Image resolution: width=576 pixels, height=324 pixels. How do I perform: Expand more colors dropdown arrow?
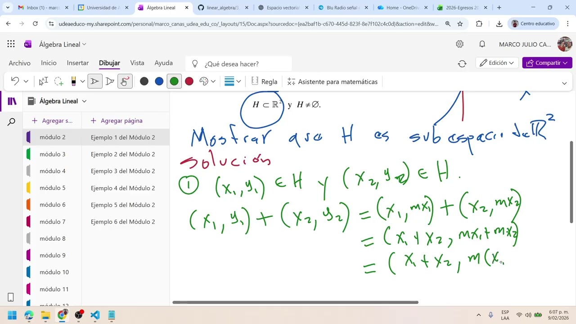(213, 81)
